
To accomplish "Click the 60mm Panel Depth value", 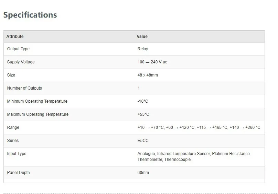I will [x=143, y=173].
